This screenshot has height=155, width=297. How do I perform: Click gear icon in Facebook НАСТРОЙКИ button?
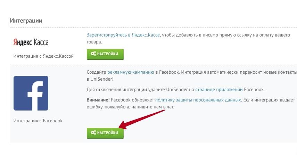click(93, 132)
